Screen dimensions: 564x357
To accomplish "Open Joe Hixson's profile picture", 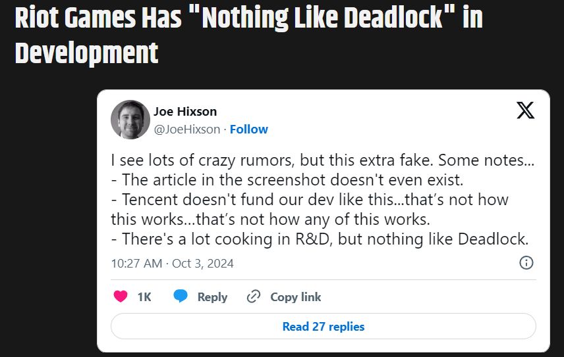I will pos(130,120).
